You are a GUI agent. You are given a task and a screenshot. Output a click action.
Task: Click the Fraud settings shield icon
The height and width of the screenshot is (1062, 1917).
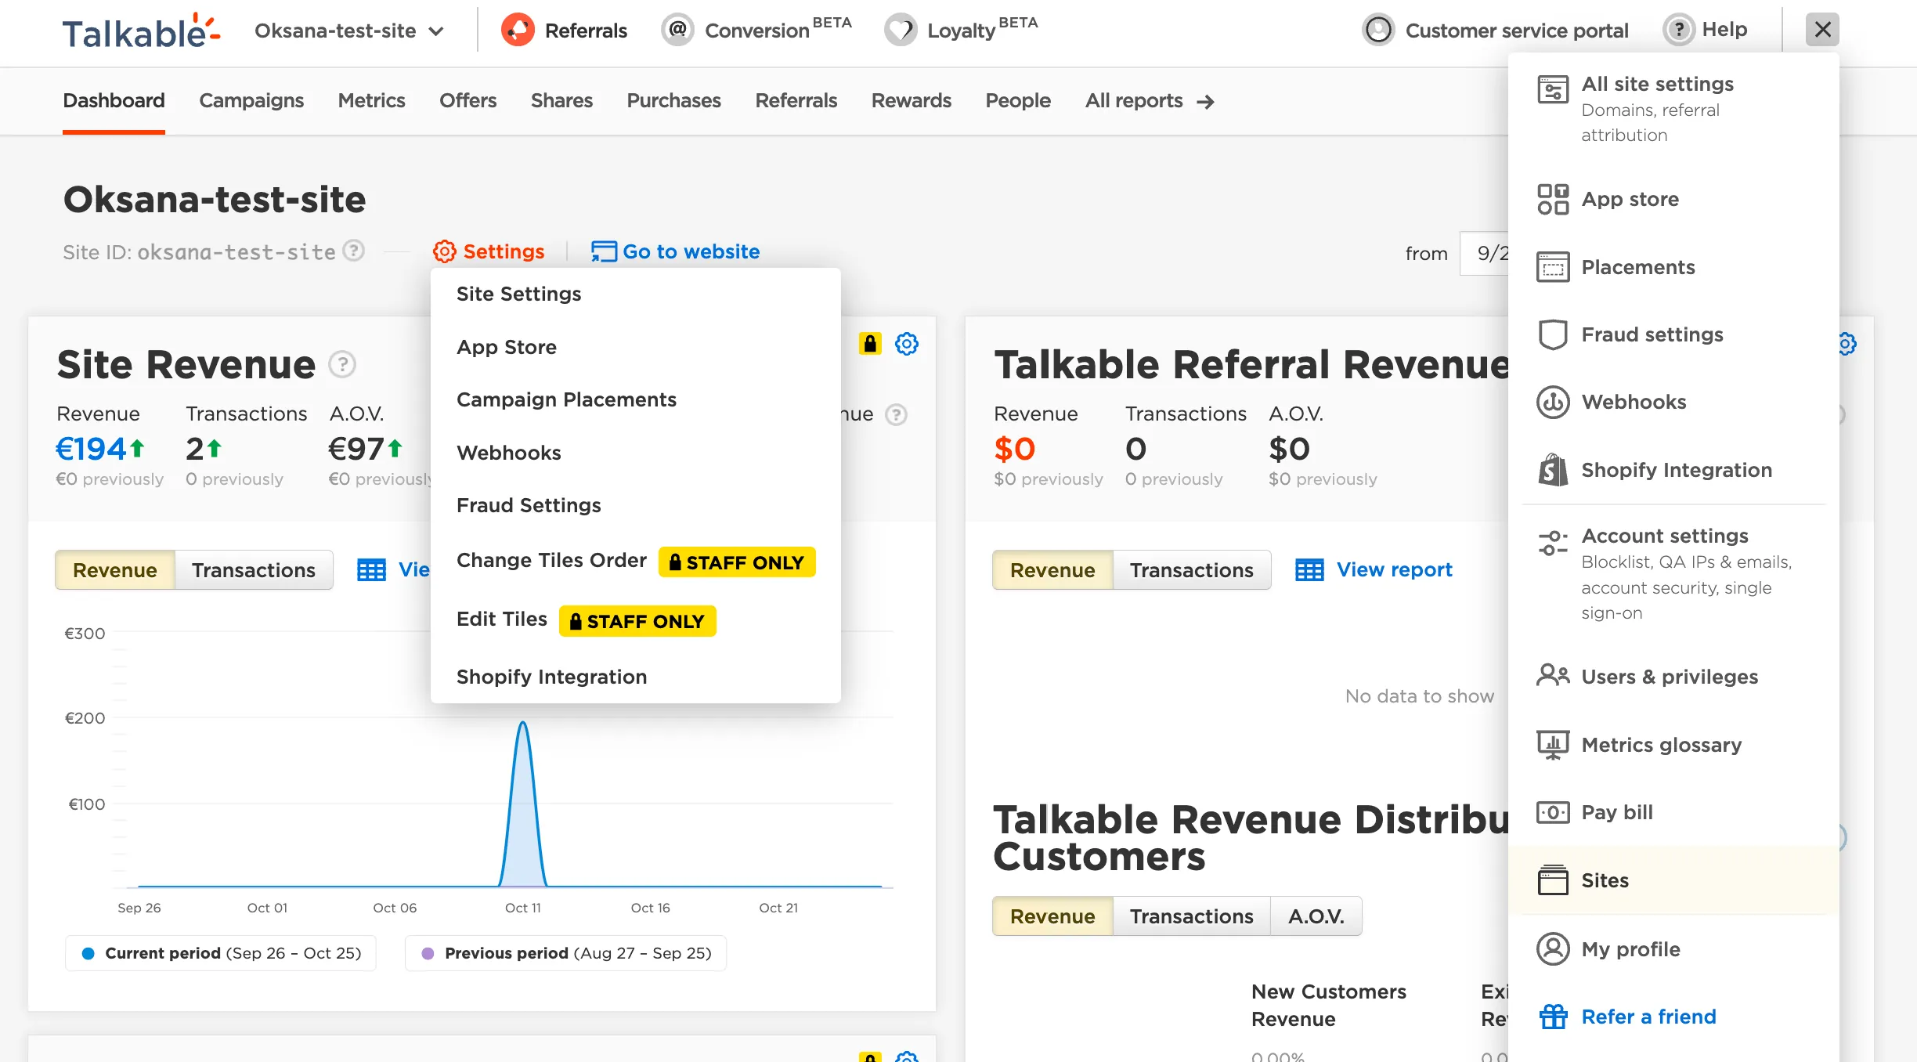(1552, 334)
